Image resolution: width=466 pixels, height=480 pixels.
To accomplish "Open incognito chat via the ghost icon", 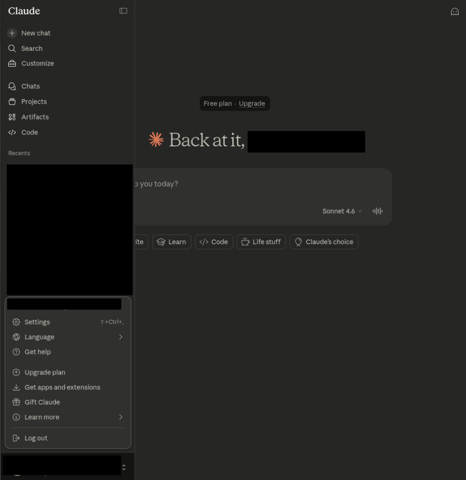I will coord(455,12).
